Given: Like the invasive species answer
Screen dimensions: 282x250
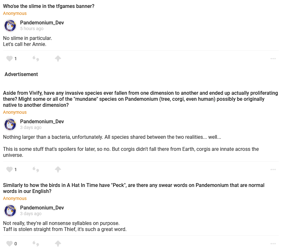Looking at the screenshot, I should pos(10,170).
